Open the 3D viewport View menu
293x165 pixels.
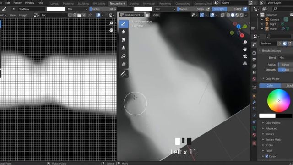[x=156, y=15]
